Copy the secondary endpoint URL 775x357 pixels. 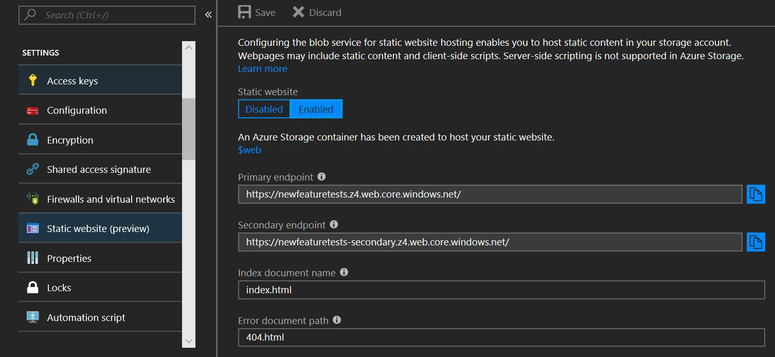click(755, 242)
